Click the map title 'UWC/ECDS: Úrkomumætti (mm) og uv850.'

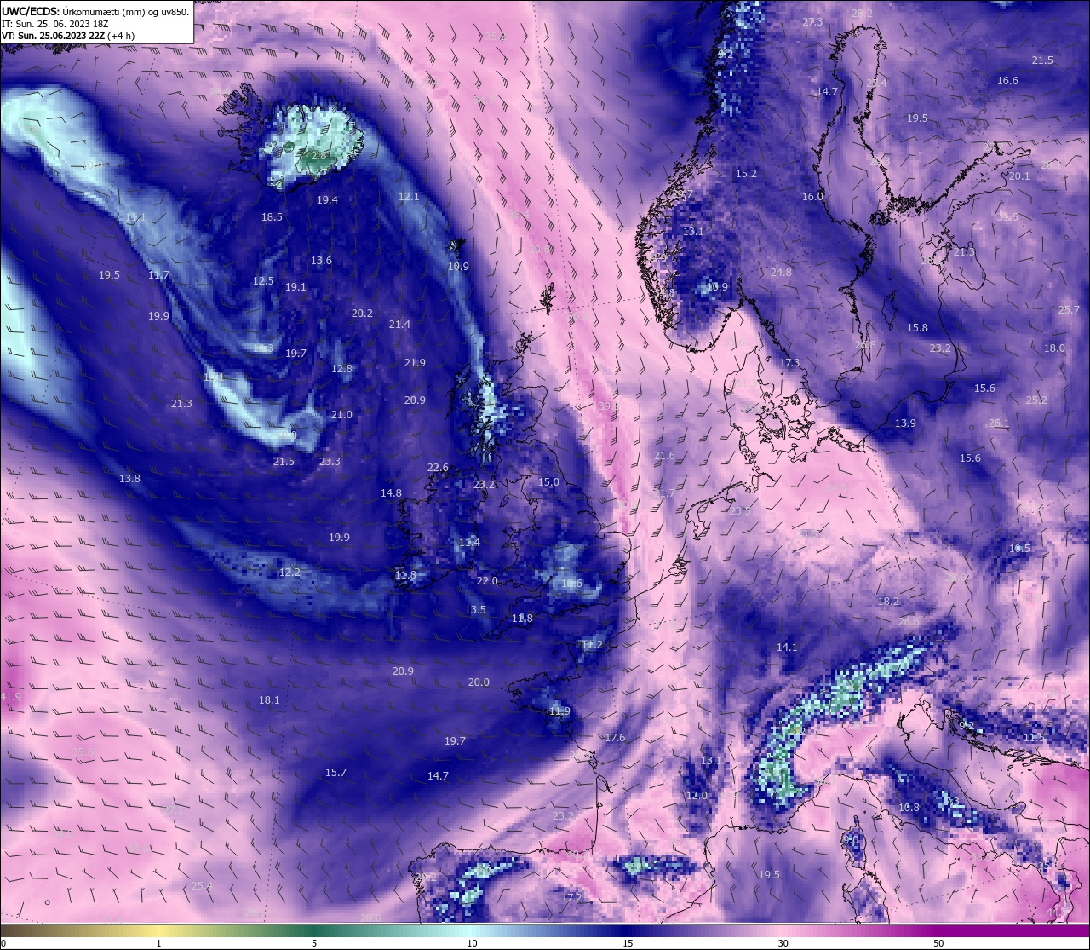click(95, 12)
